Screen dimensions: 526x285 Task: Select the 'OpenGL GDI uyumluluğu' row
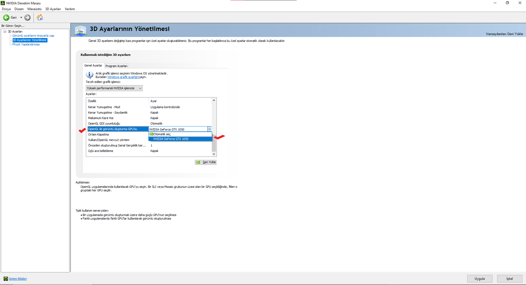149,123
